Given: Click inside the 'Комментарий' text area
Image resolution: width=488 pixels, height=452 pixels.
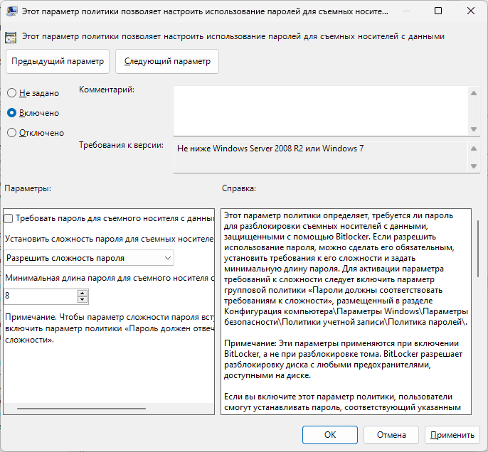Looking at the screenshot, I should (x=321, y=111).
